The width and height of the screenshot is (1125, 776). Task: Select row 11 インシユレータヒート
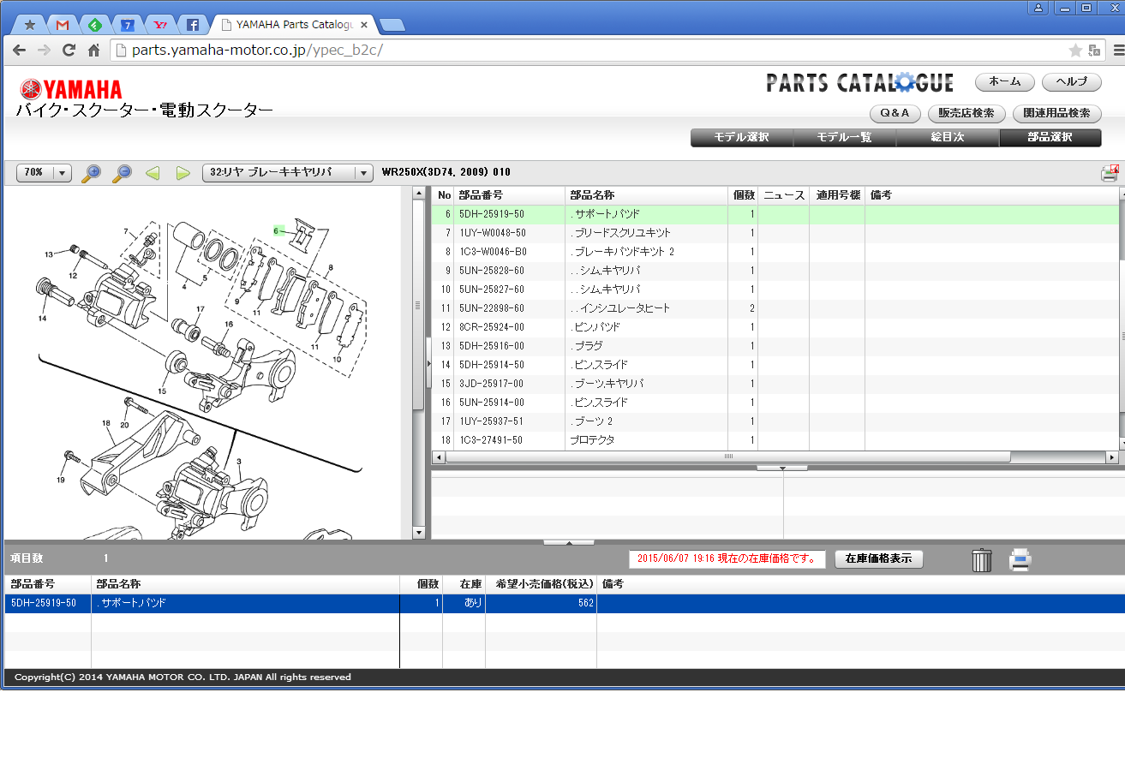(x=775, y=308)
